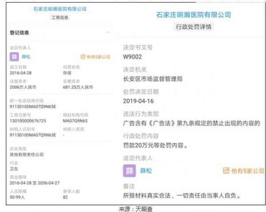Click the 决定书文号 label
This screenshot has width=266, height=212.
click(x=138, y=47)
